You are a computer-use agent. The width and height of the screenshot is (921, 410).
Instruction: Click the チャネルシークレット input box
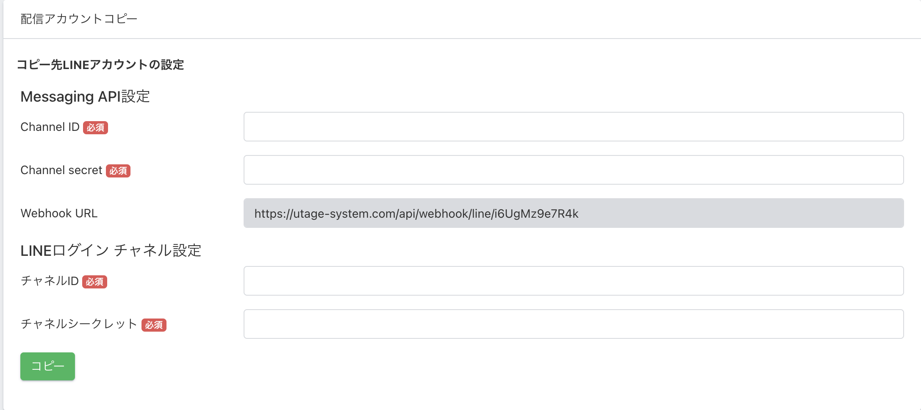(x=573, y=324)
